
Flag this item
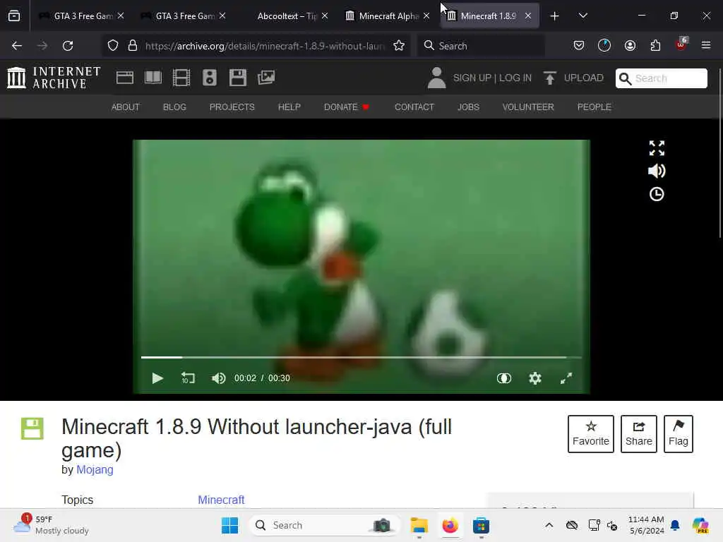679,434
